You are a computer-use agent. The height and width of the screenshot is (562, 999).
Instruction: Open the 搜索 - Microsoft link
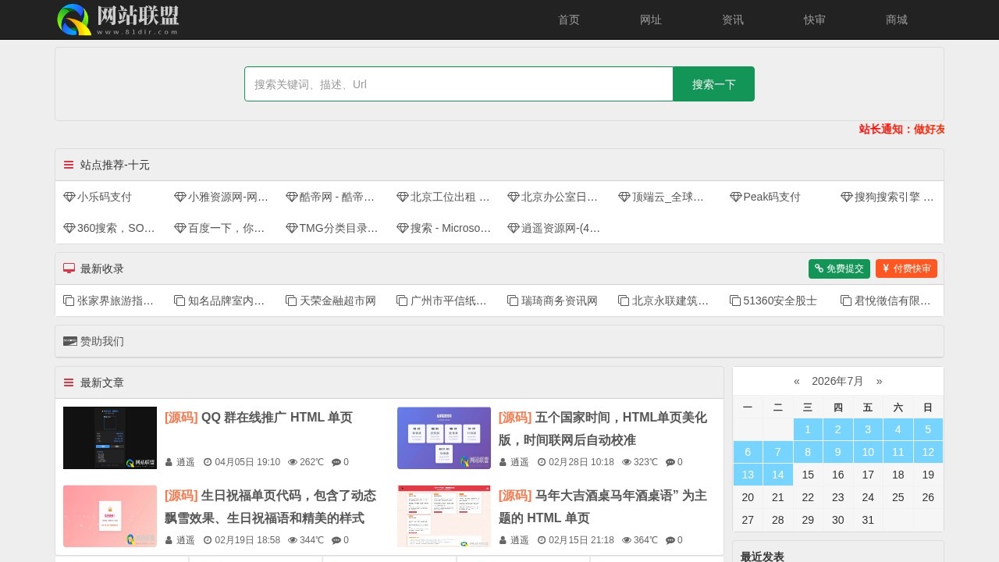click(444, 228)
